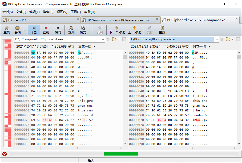Open the Help (帮助) menu
The width and height of the screenshot is (242, 163).
coord(90,12)
